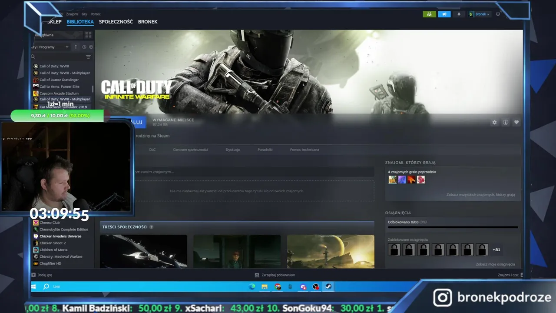Open SPOŁECZNOŚĆ tab
The width and height of the screenshot is (556, 313).
(x=116, y=22)
